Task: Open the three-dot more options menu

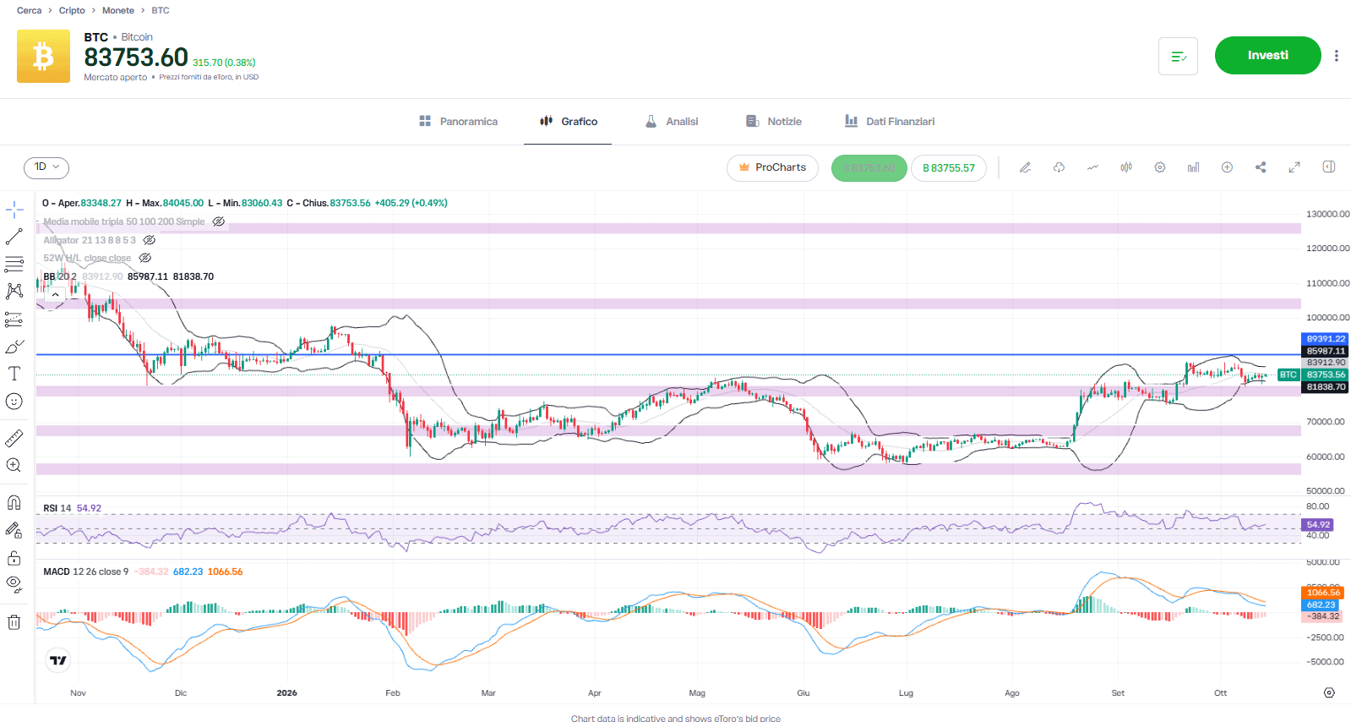Action: pyautogui.click(x=1336, y=56)
